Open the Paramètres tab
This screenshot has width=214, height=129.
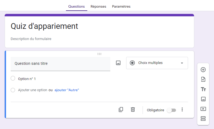pyautogui.click(x=121, y=7)
